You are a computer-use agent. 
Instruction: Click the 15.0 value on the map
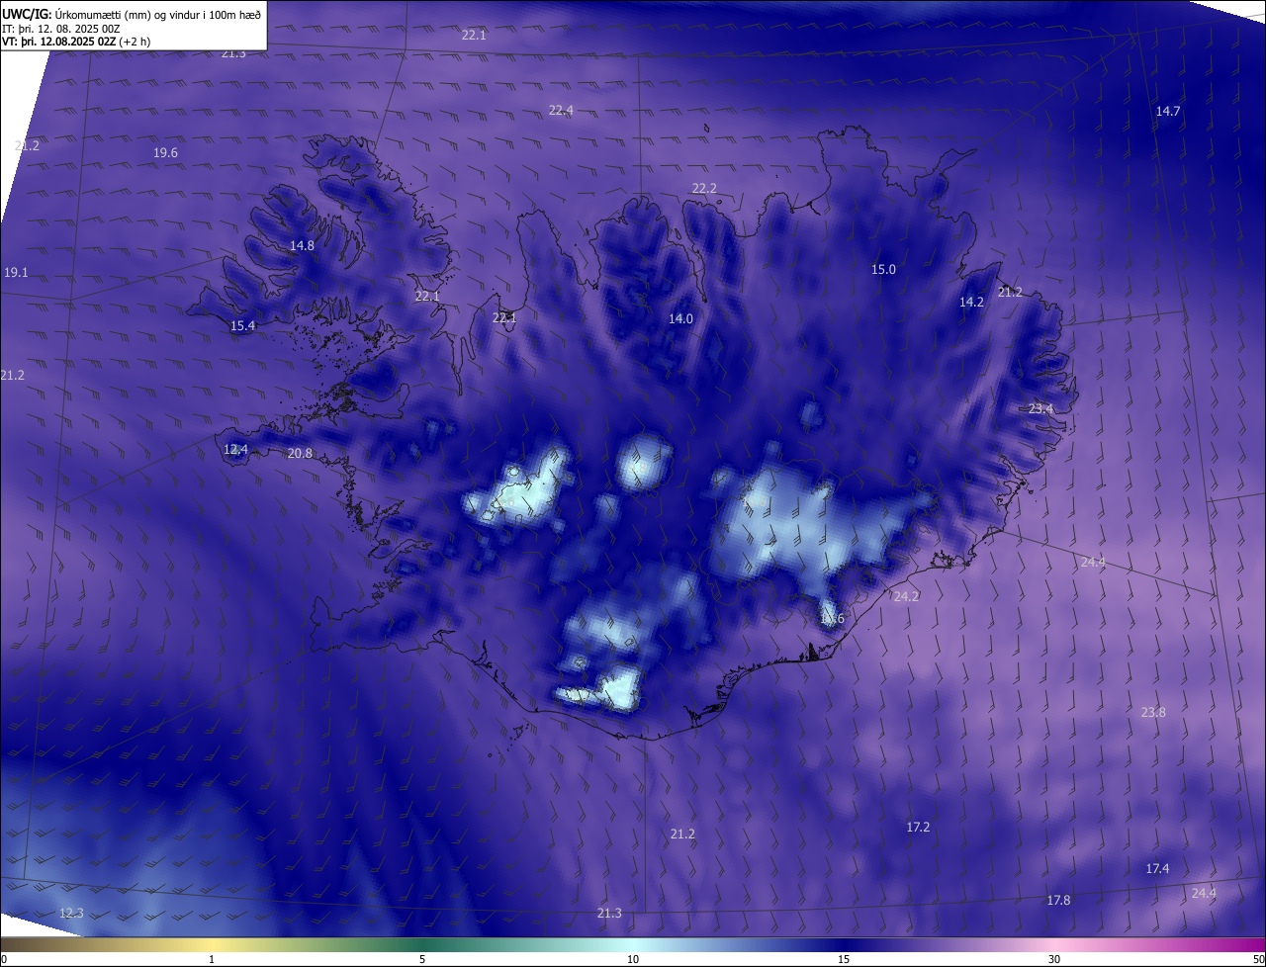pos(883,269)
